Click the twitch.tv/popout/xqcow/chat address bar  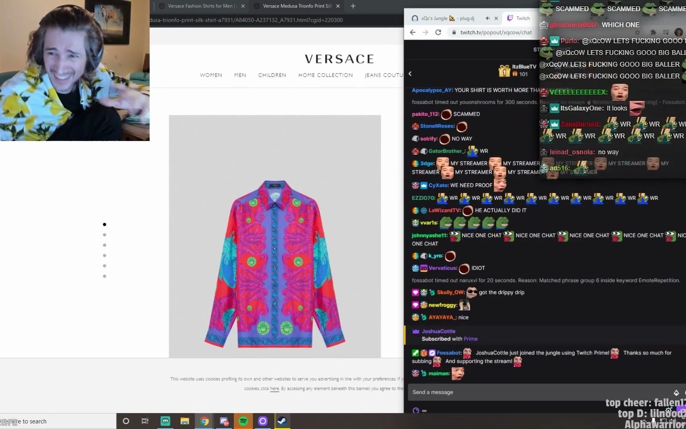pyautogui.click(x=496, y=33)
